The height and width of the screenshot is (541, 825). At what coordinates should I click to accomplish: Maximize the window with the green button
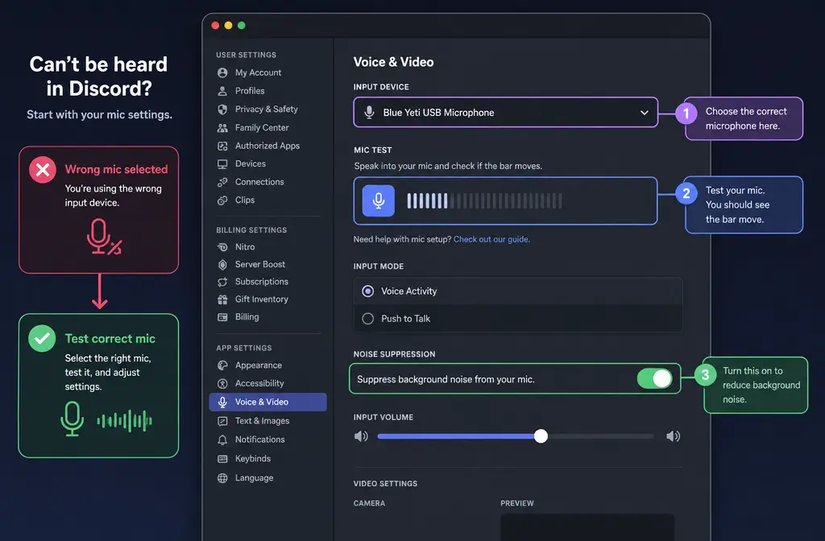click(242, 25)
